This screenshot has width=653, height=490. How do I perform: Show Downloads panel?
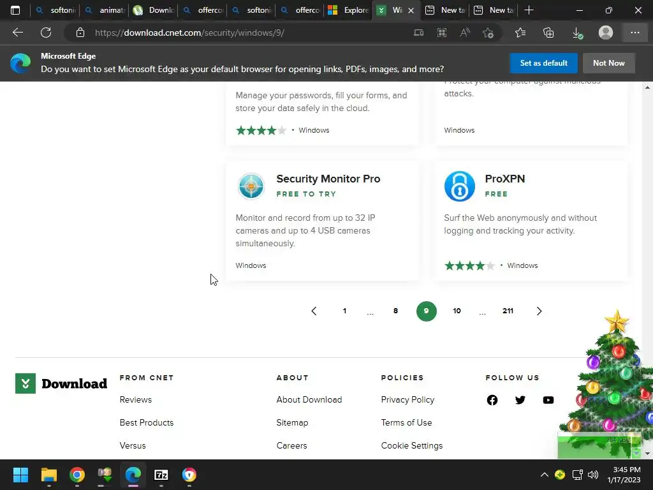pyautogui.click(x=577, y=33)
